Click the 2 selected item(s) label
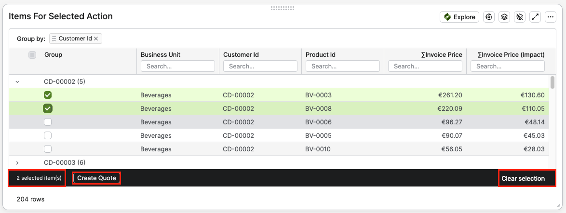 pyautogui.click(x=39, y=178)
